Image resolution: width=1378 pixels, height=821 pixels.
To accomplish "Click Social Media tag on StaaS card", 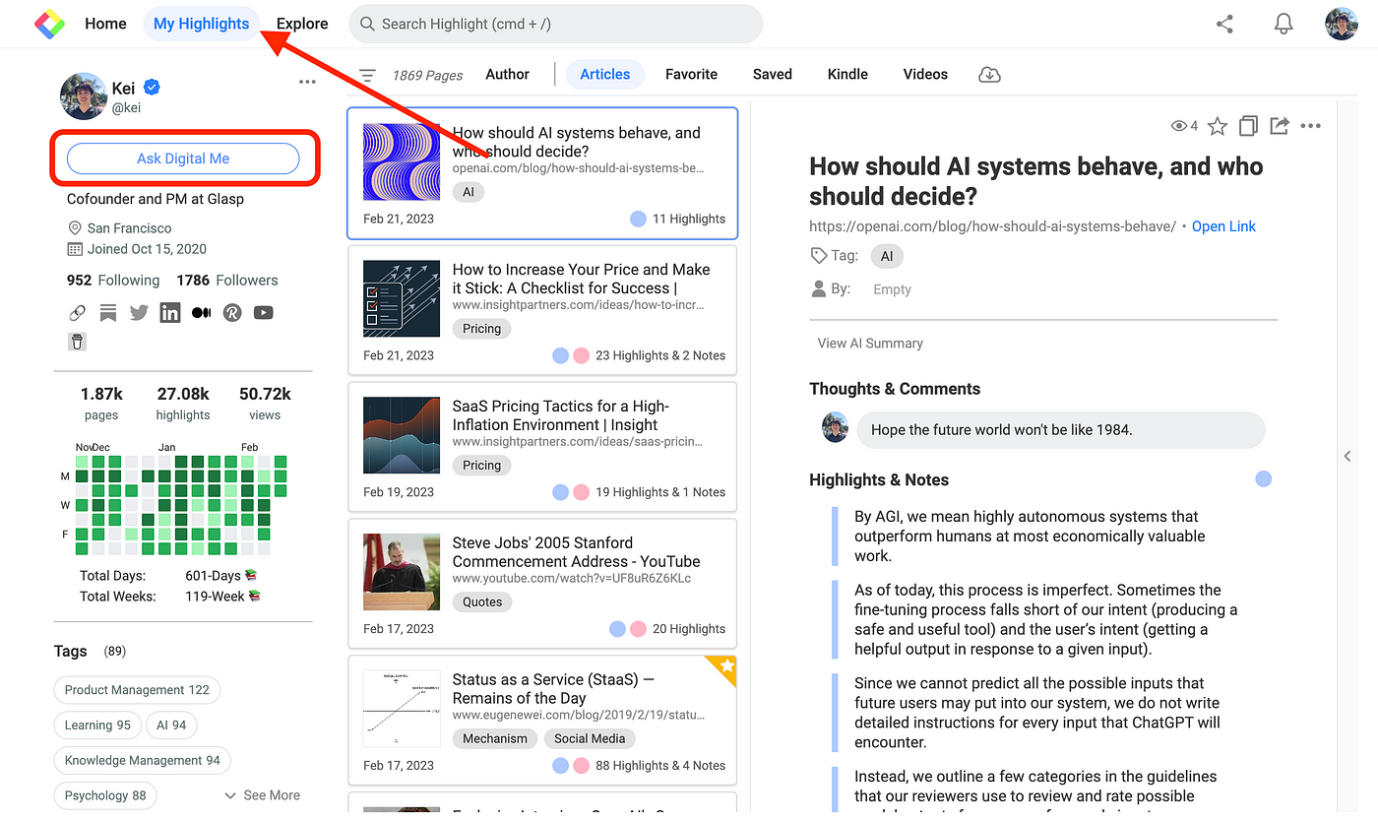I will click(x=590, y=738).
